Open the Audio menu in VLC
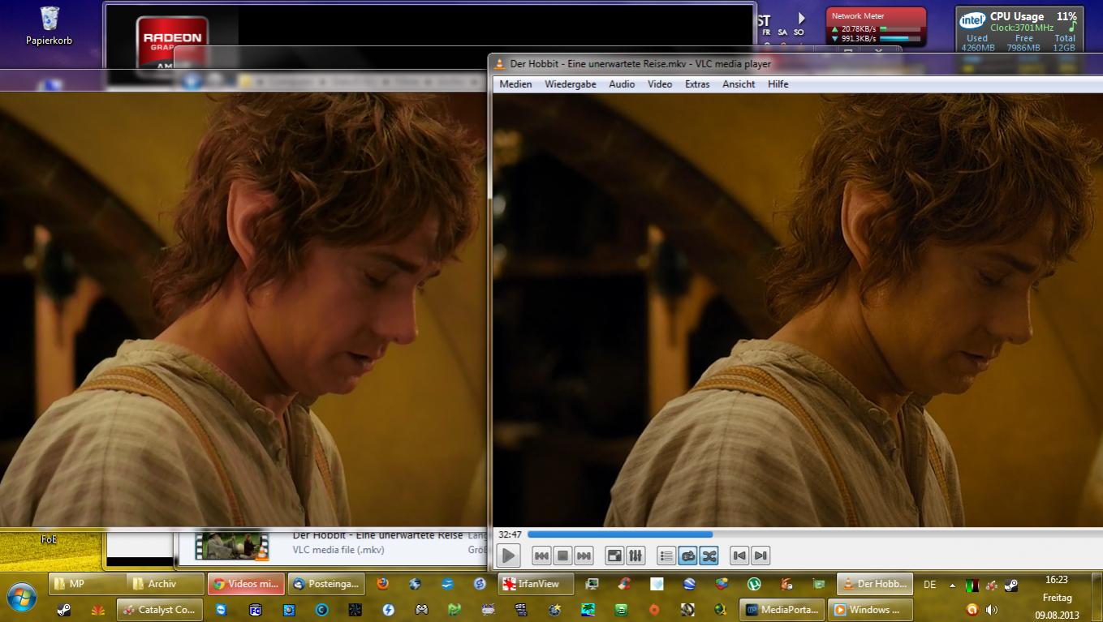The height and width of the screenshot is (622, 1103). [622, 84]
